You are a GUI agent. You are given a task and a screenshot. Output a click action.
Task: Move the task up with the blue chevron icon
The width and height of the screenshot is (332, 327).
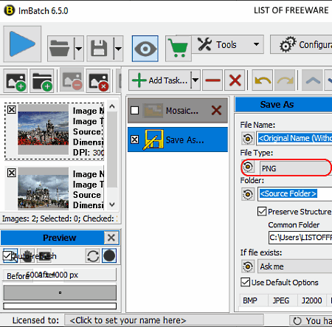point(312,80)
